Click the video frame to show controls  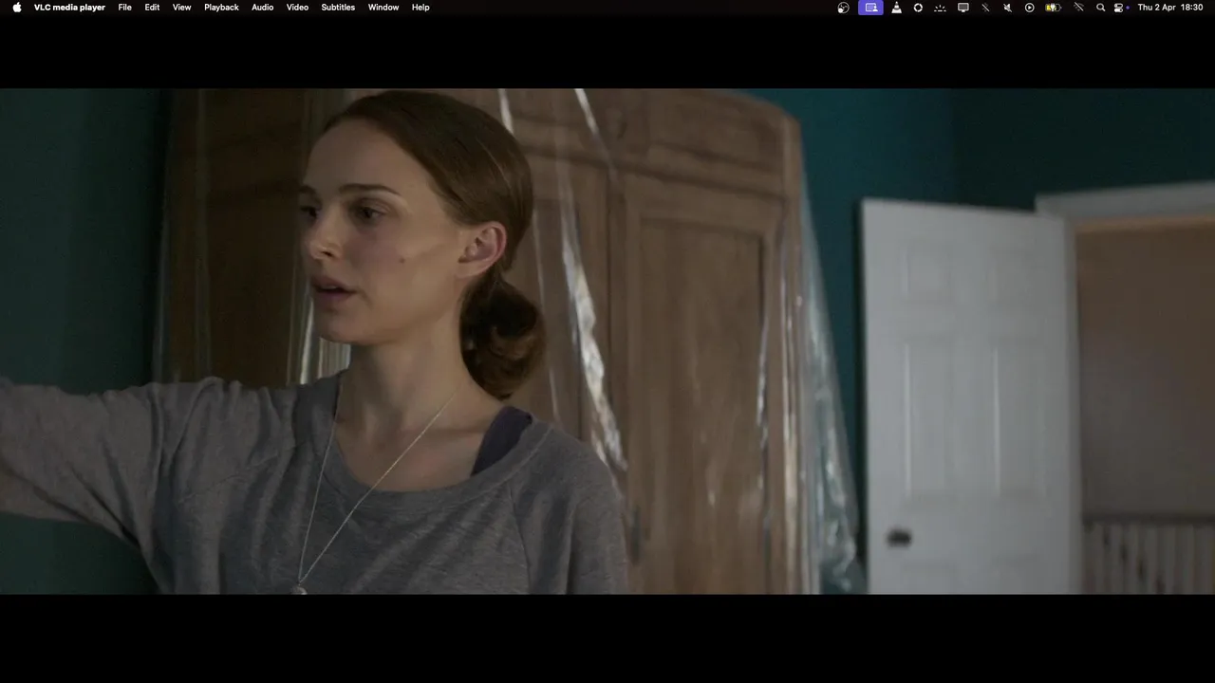click(x=607, y=341)
